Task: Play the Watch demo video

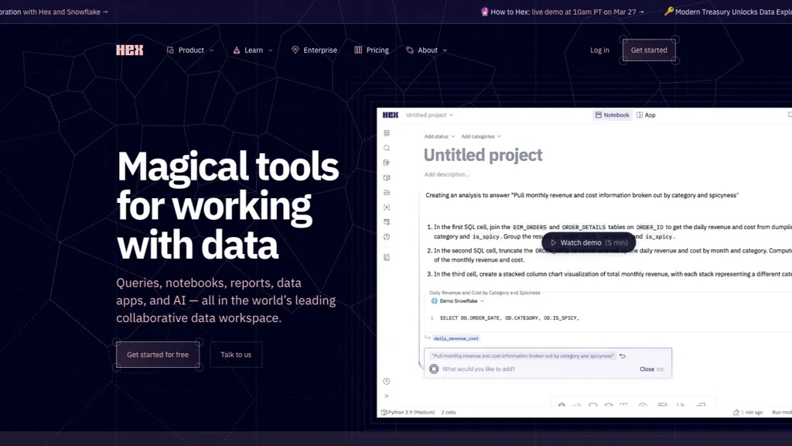Action: [589, 242]
